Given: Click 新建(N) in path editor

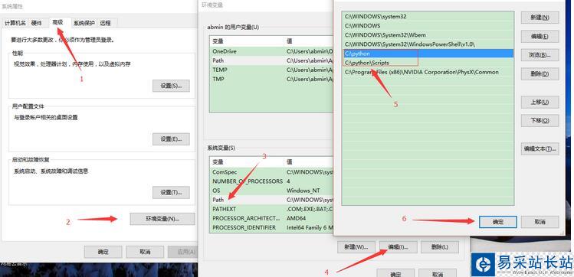Looking at the screenshot, I should click(540, 18).
